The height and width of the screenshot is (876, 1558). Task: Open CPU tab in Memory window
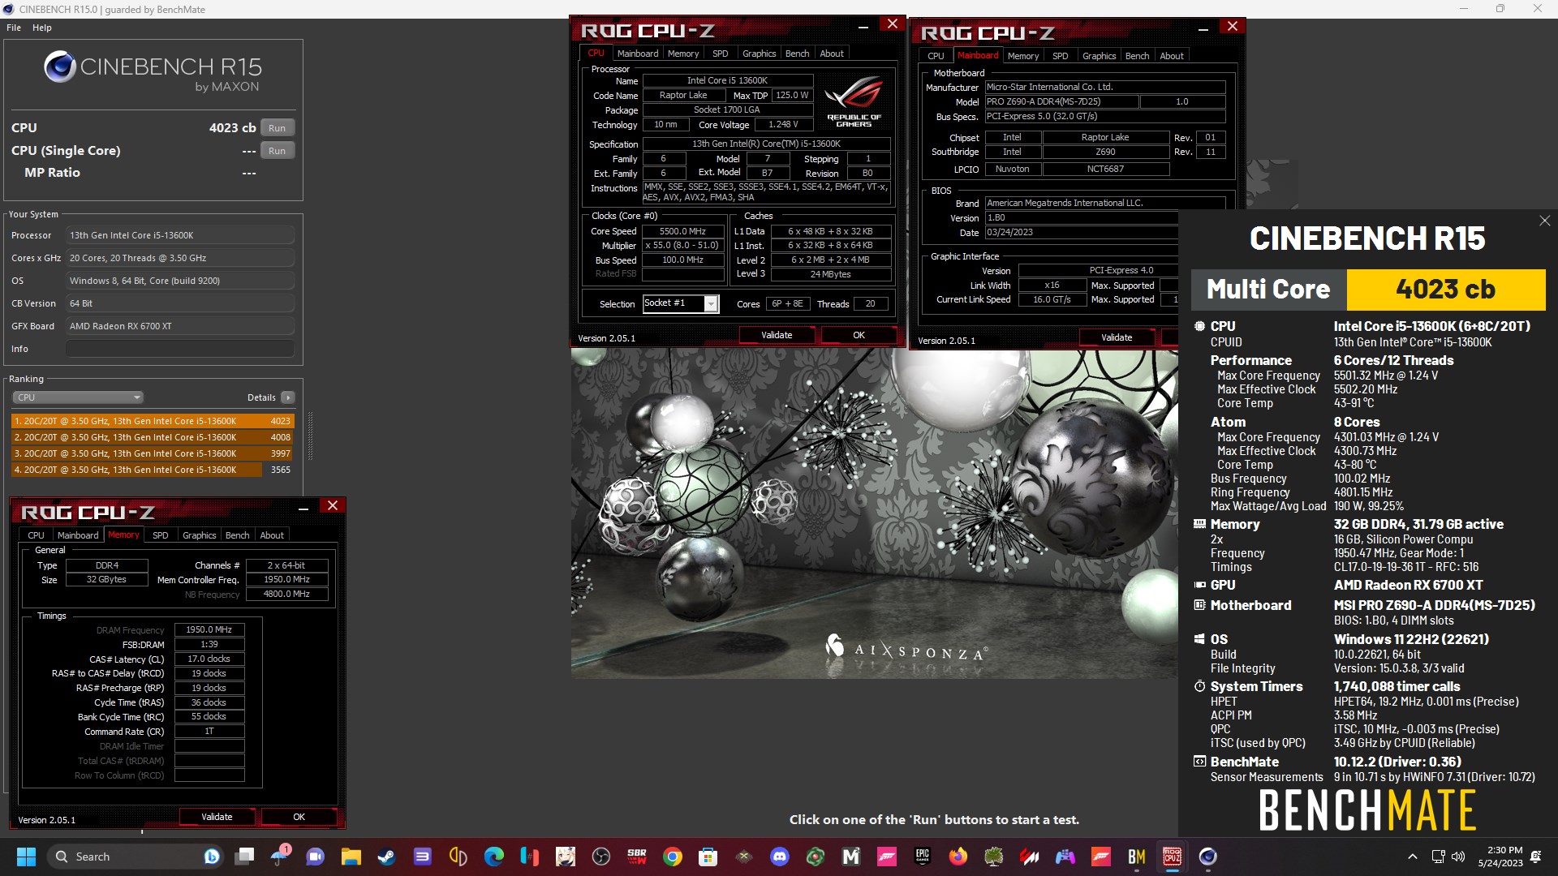[36, 535]
